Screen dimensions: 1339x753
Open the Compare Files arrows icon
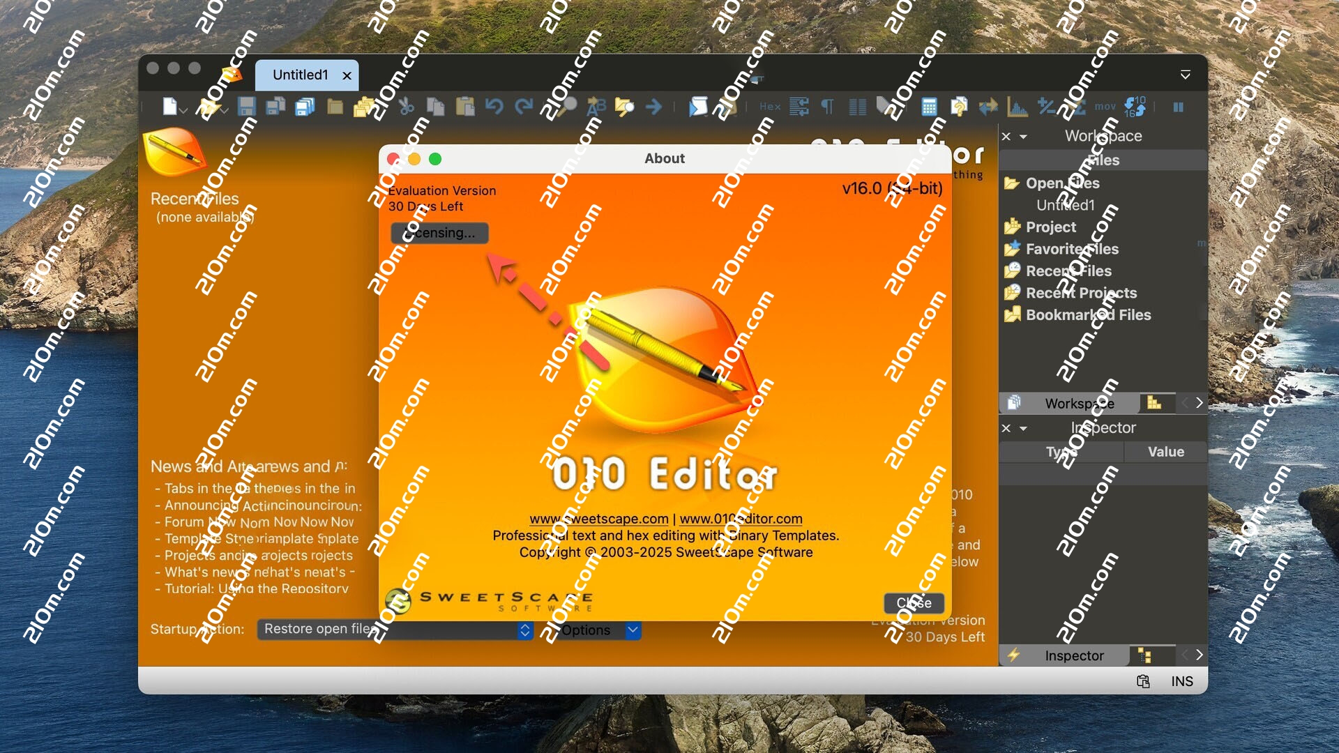988,107
